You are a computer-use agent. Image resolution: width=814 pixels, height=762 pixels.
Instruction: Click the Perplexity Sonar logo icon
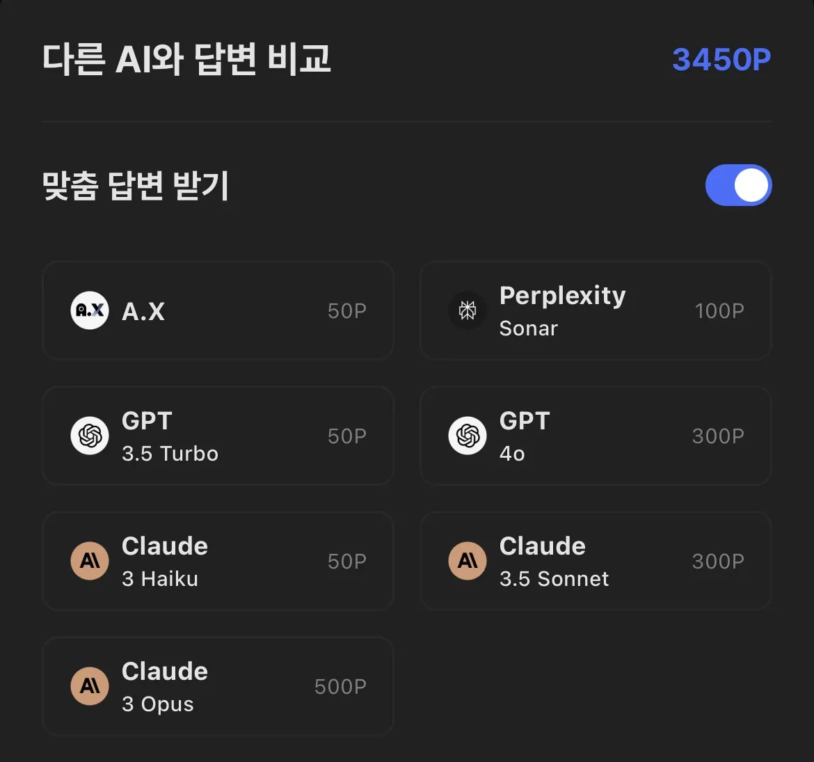(468, 310)
